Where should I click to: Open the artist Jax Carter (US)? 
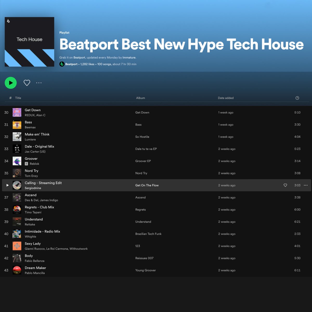[x=35, y=152]
